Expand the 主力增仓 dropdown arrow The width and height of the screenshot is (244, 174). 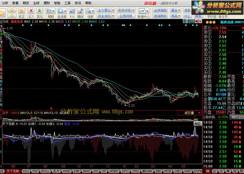point(113,10)
